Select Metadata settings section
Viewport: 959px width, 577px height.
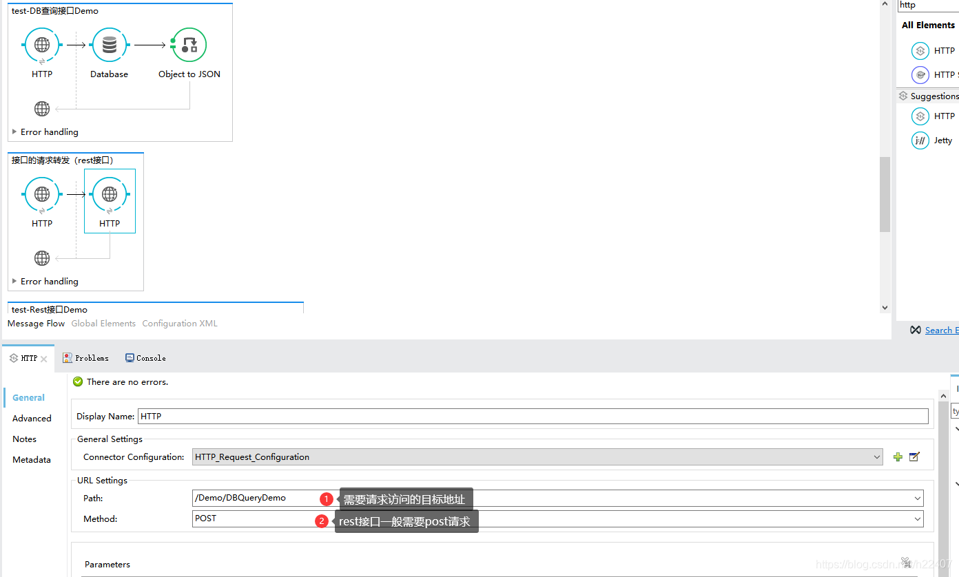click(x=32, y=460)
